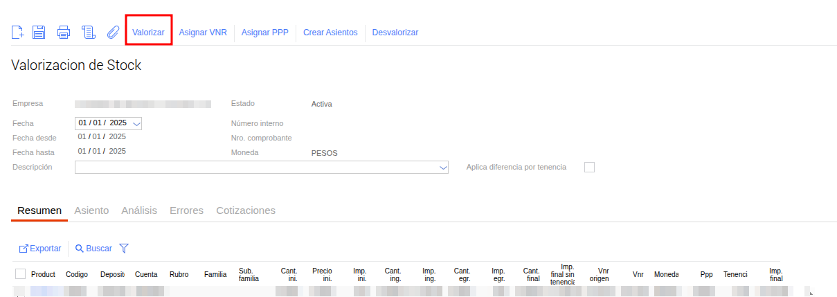The width and height of the screenshot is (837, 297).
Task: Expand the Descripción dropdown
Action: (443, 168)
